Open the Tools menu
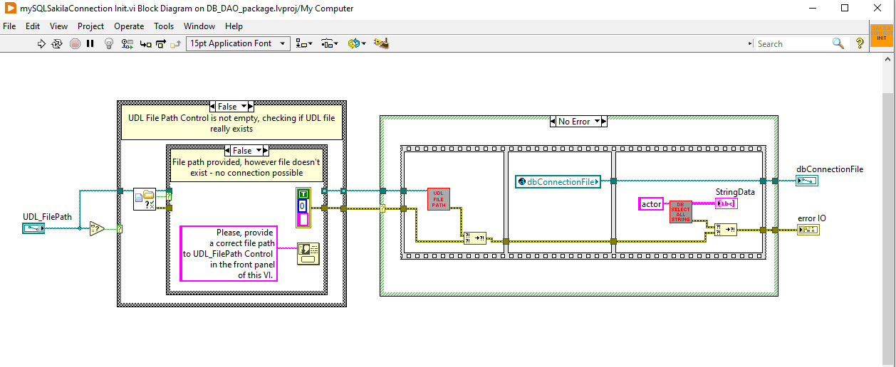This screenshot has height=367, width=896. click(x=164, y=26)
